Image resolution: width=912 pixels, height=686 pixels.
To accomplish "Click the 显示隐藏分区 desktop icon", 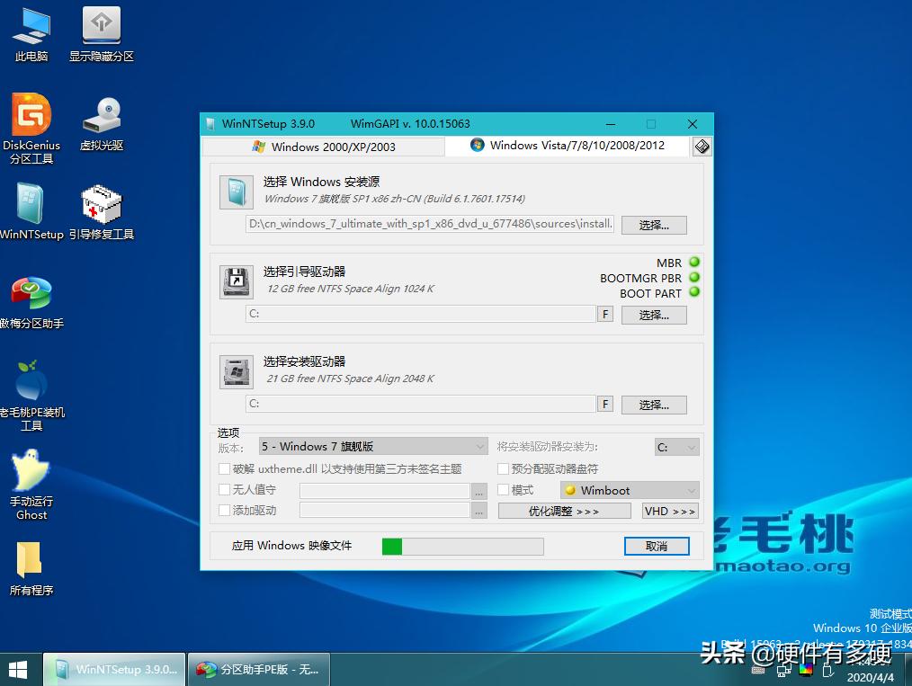I will pyautogui.click(x=101, y=29).
